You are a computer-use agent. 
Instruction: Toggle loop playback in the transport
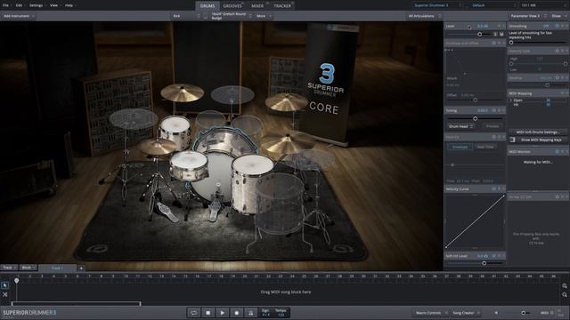pyautogui.click(x=194, y=313)
